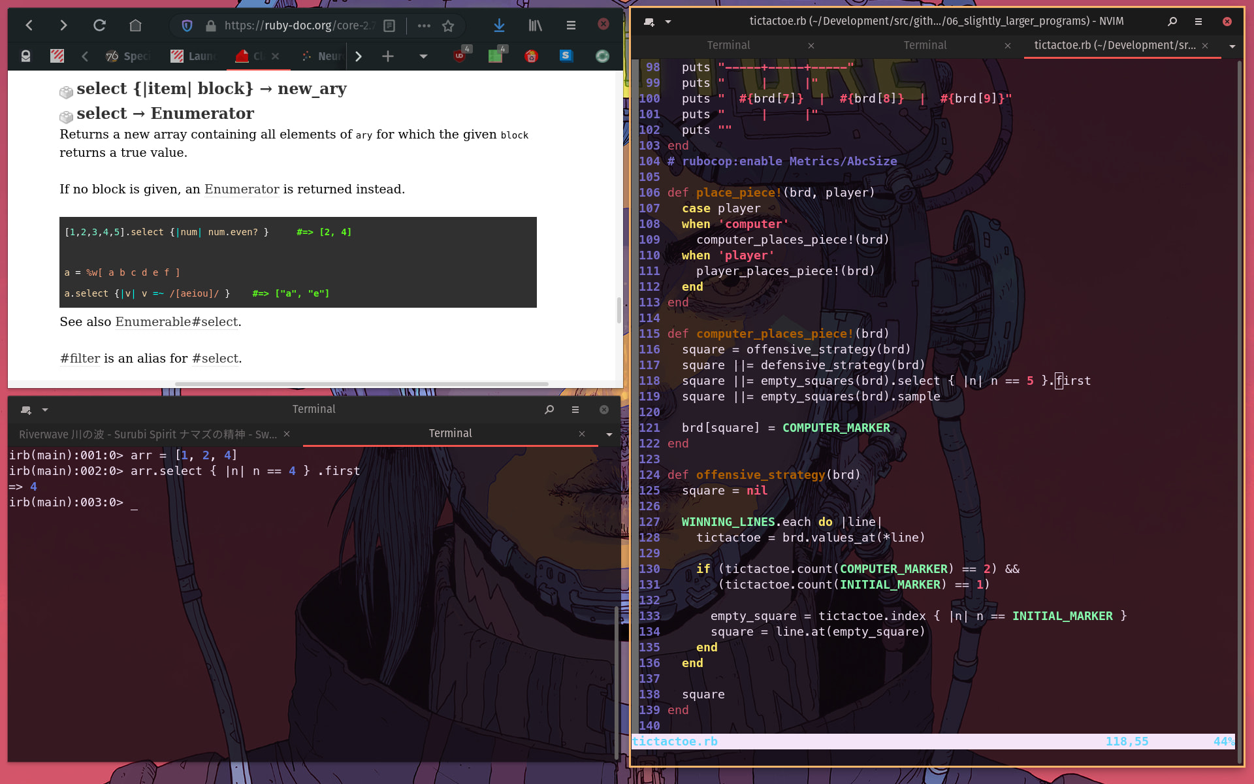The width and height of the screenshot is (1254, 784).
Task: Expand the dropdown beside the bottom Terminal new-tab icon
Action: pos(45,410)
